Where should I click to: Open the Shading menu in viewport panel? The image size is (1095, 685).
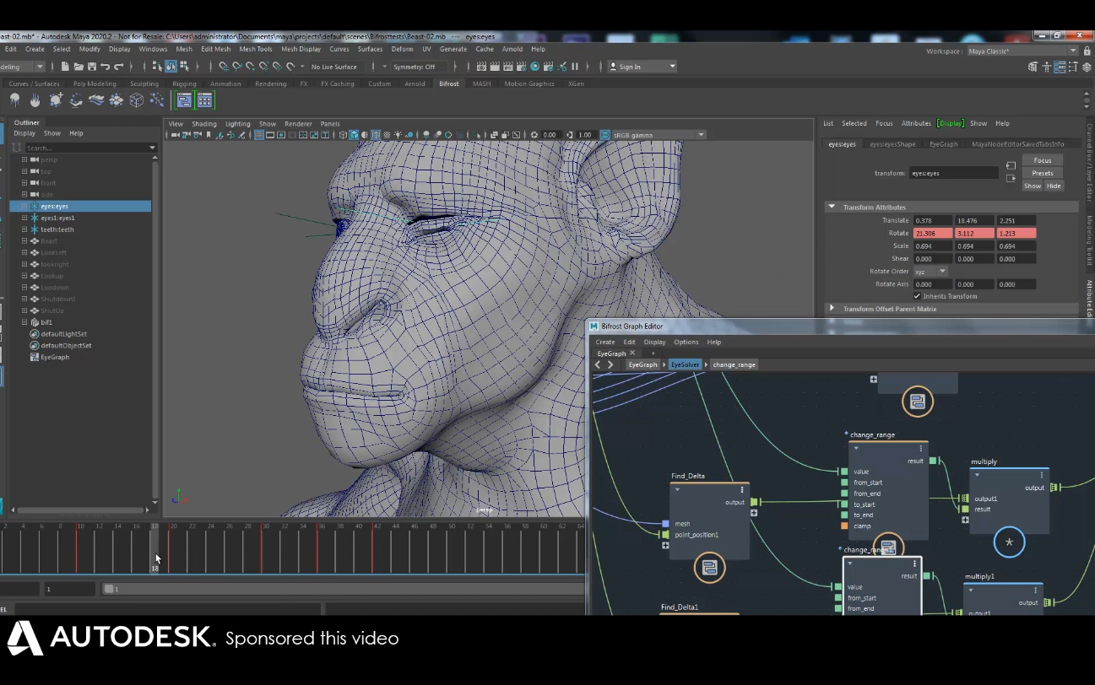(x=204, y=124)
